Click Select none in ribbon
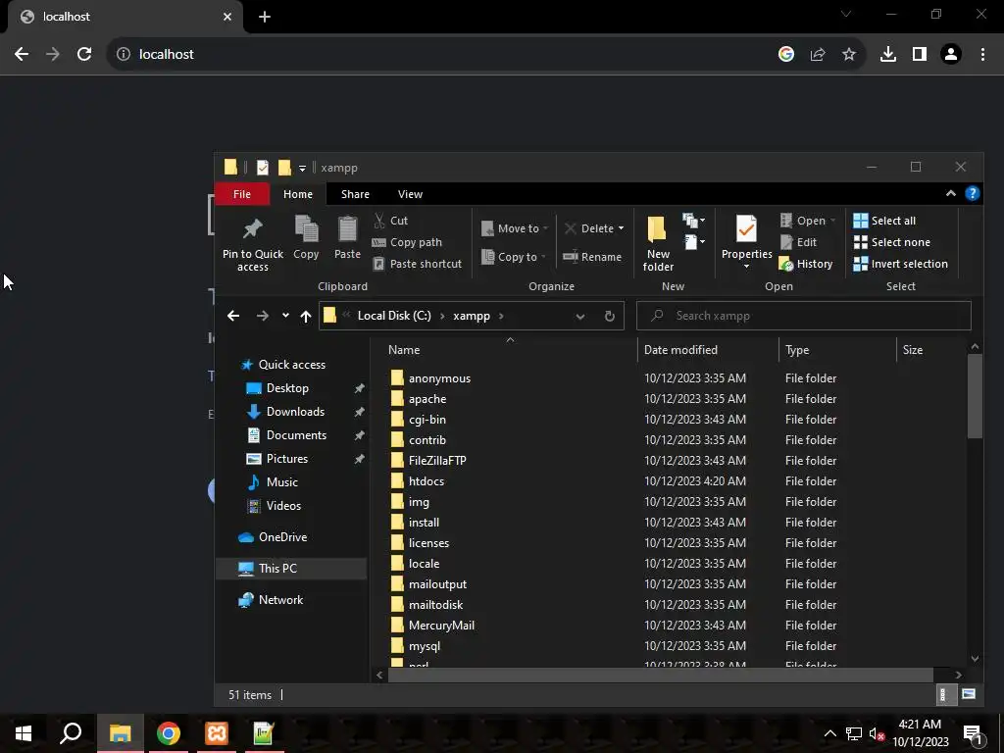 (892, 242)
